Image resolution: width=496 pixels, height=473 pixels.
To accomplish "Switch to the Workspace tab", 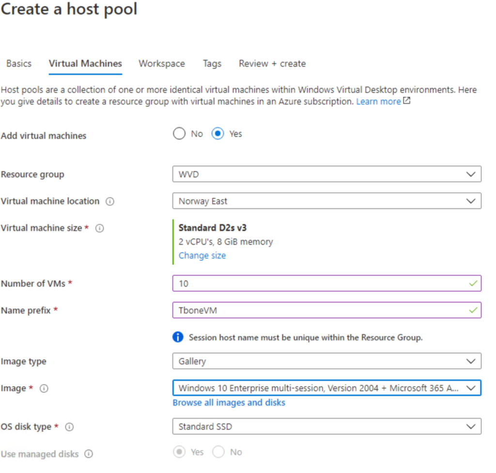I will (162, 63).
